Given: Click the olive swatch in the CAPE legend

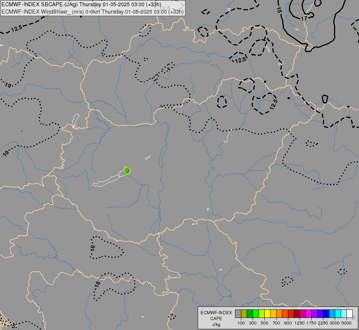Looking at the screenshot, I should (244, 313).
